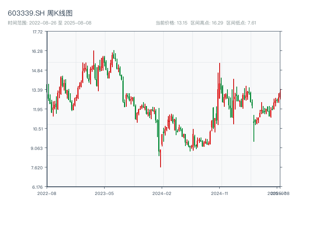The image size is (311, 233).
Task: Click the 2022-08 x-axis date label
Action: click(x=47, y=193)
